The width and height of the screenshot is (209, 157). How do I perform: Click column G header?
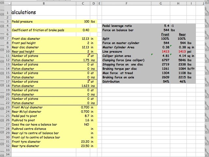160,3
